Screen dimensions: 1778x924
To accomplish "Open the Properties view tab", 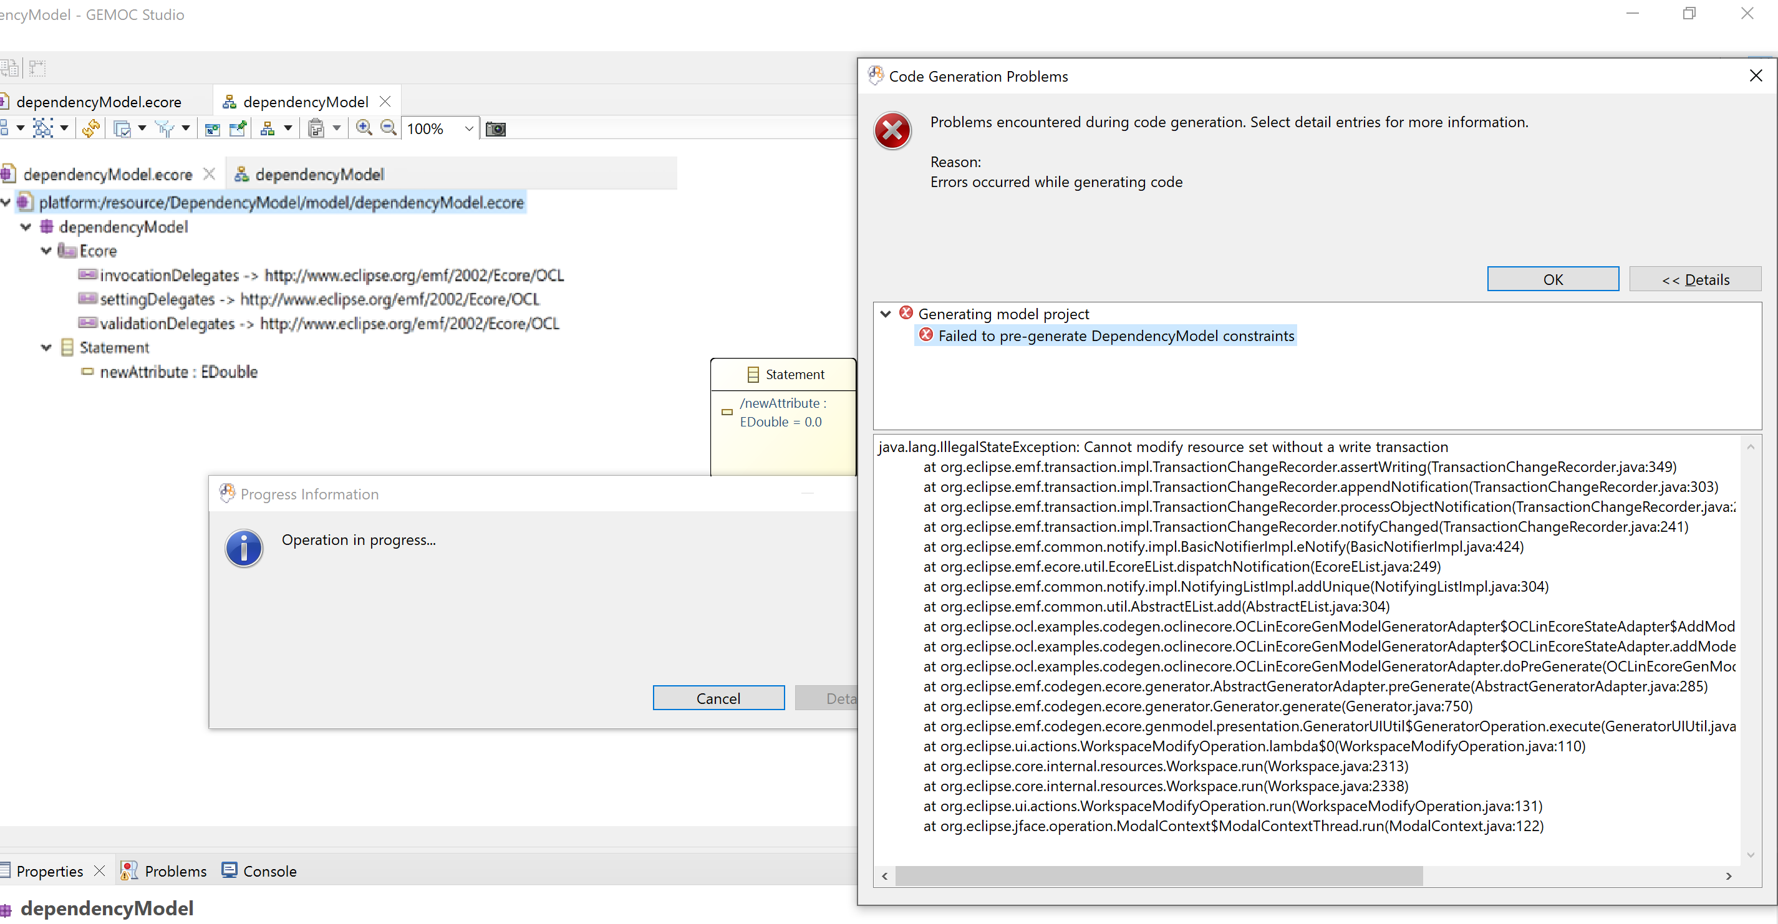I will tap(49, 871).
